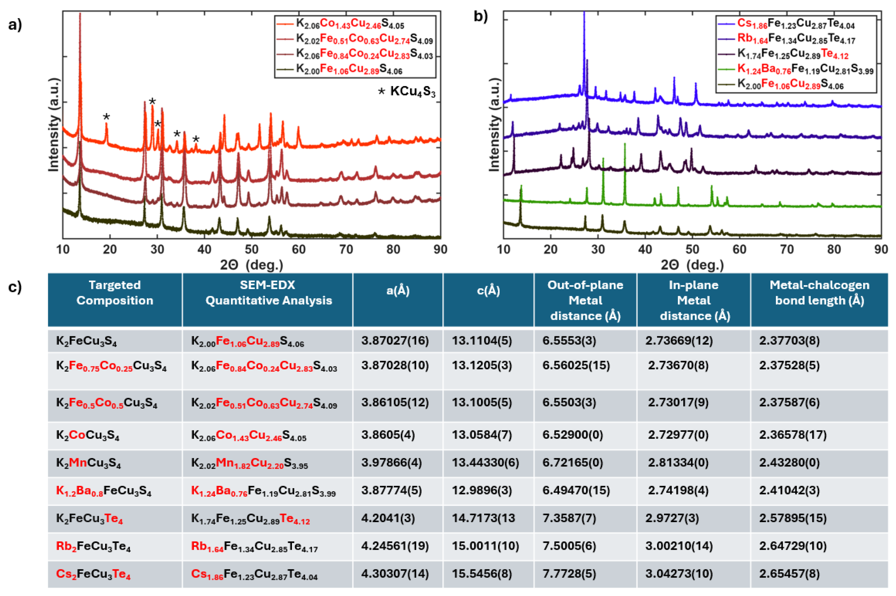The image size is (896, 596).
Task: Select the Metal-chalcogen bond length header
Action: [819, 293]
